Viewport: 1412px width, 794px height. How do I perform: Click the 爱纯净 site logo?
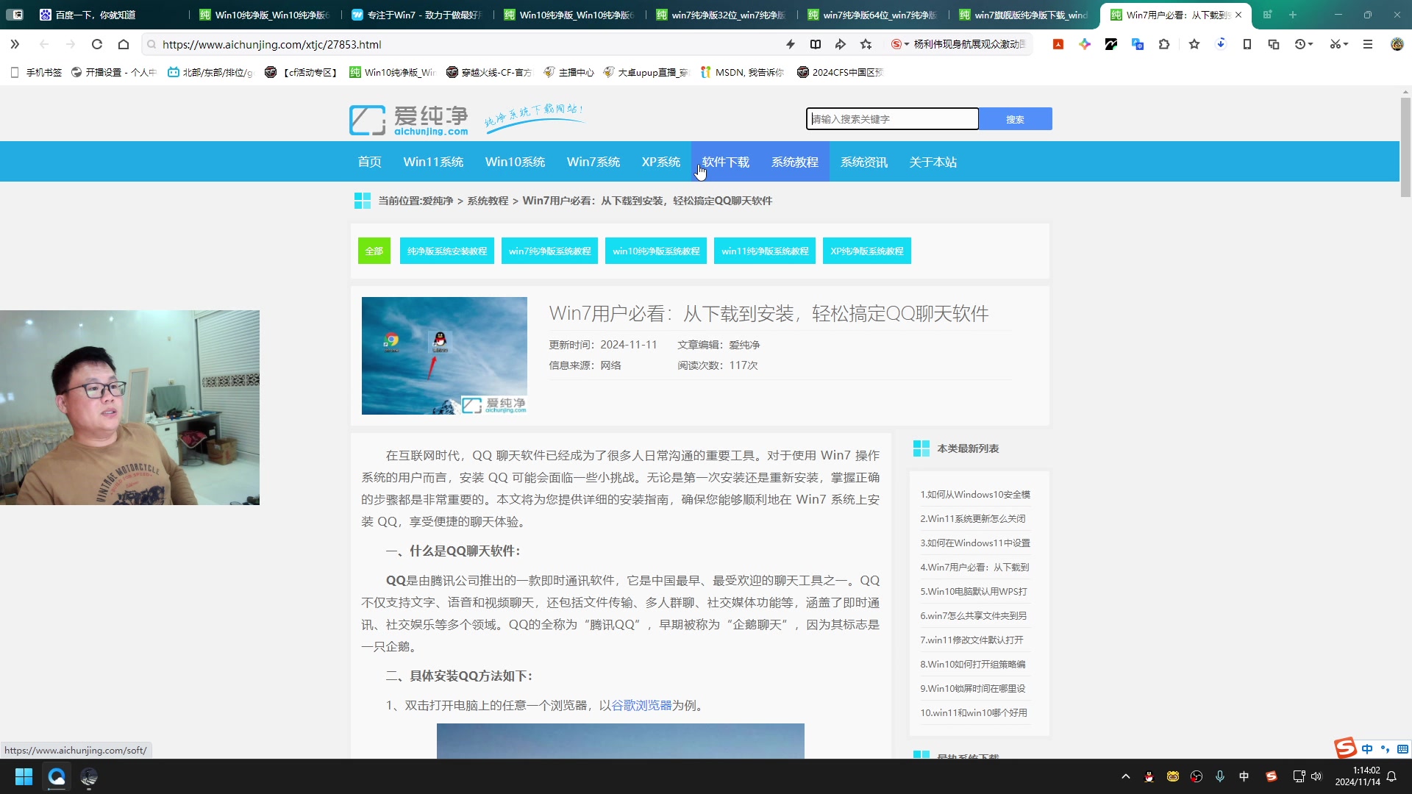[x=409, y=120]
